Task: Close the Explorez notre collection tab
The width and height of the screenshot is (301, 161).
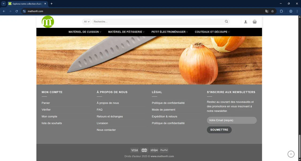Action: pos(45,4)
